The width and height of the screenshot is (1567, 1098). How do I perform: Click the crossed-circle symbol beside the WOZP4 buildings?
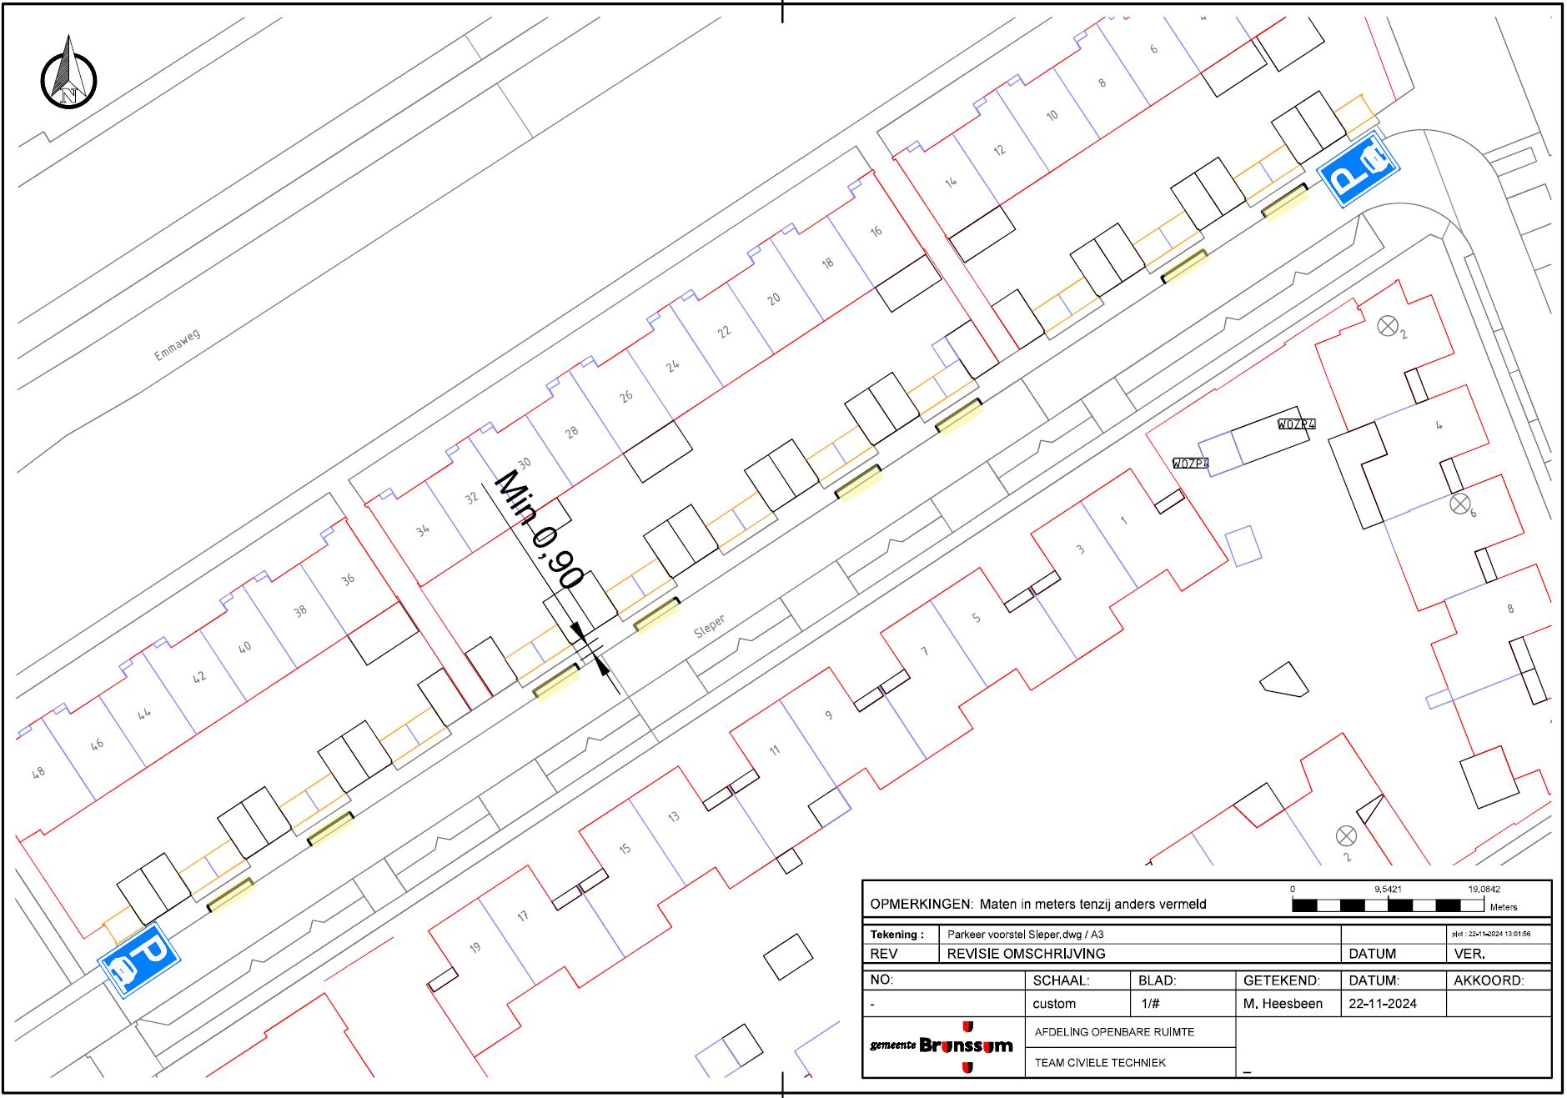click(x=1387, y=326)
